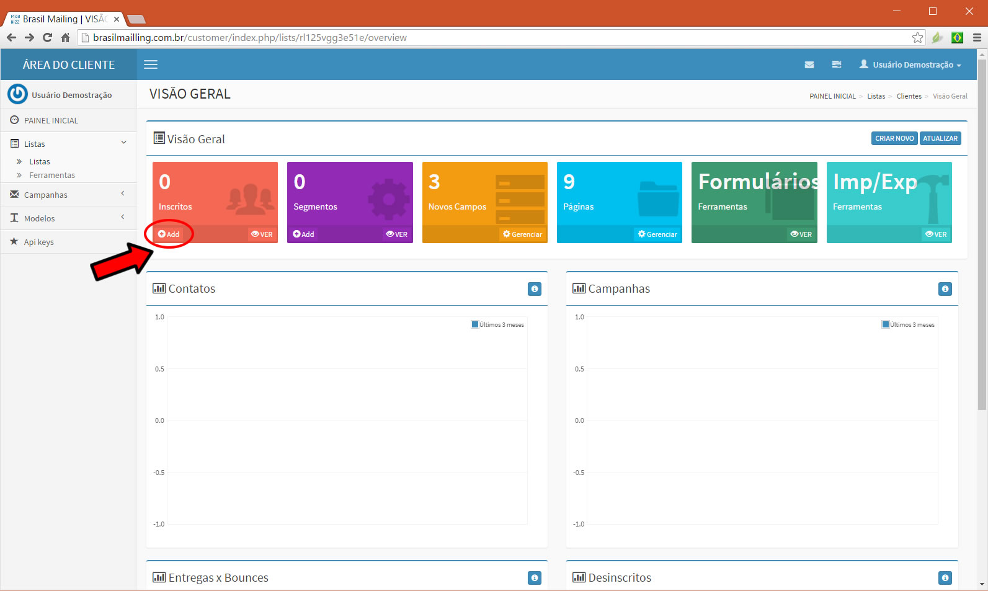Click the Modelos text icon in sidebar

[x=14, y=218]
